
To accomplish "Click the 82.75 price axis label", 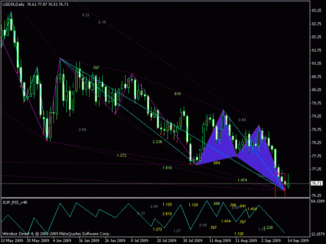I will coord(317,24).
